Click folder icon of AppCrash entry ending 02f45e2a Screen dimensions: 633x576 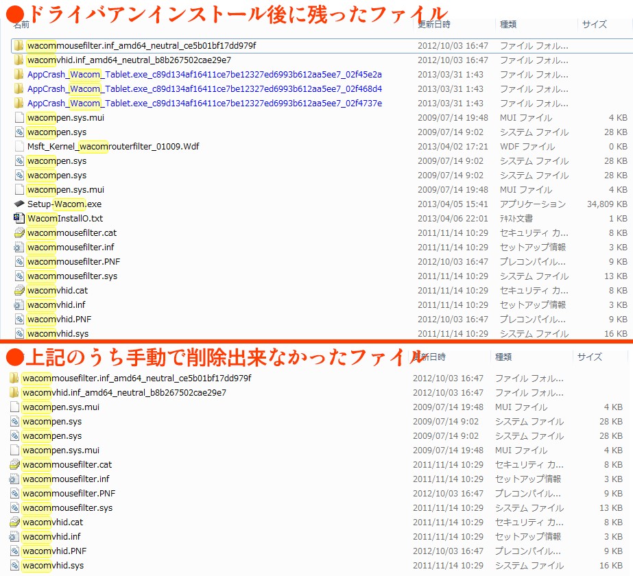click(x=19, y=75)
